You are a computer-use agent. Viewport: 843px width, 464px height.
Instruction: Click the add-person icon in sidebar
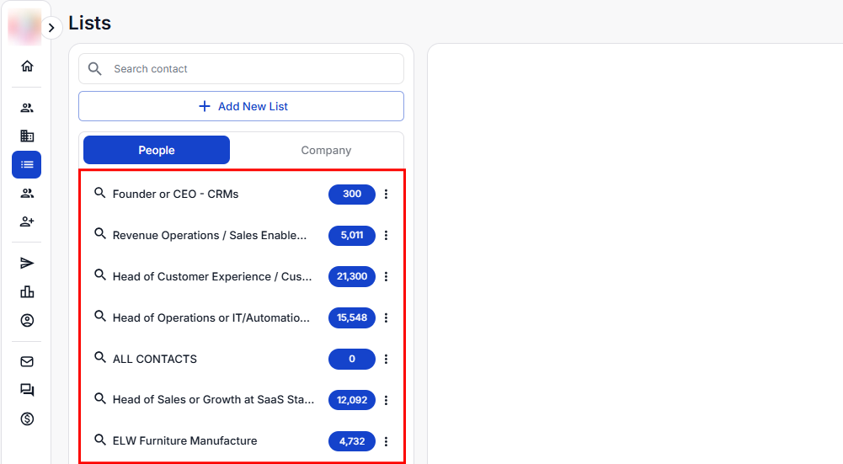coord(27,221)
